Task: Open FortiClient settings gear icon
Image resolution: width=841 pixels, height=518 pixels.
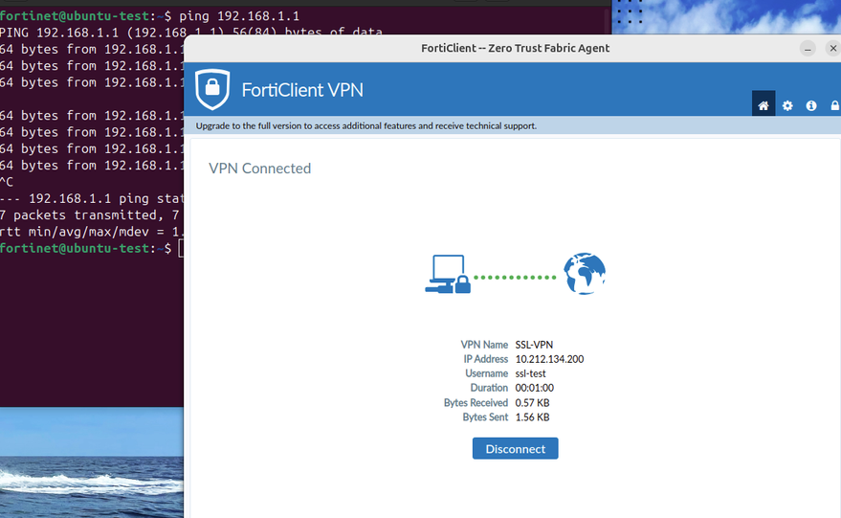Action: (x=787, y=105)
